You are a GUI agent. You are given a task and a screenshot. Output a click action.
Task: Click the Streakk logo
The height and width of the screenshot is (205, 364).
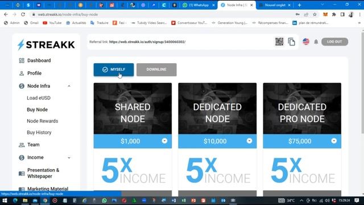click(46, 44)
